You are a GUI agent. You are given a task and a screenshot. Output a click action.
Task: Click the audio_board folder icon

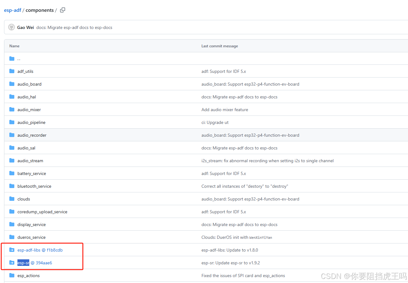12,84
